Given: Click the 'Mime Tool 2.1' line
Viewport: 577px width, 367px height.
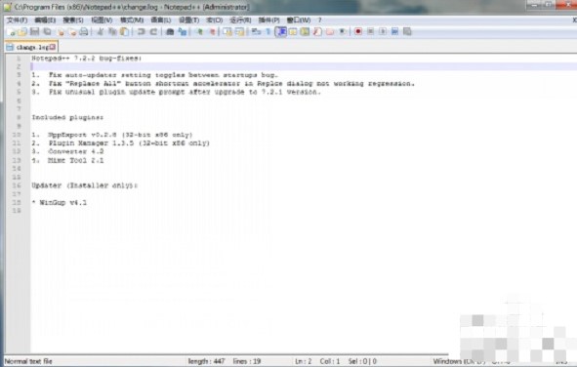Looking at the screenshot, I should [67, 160].
